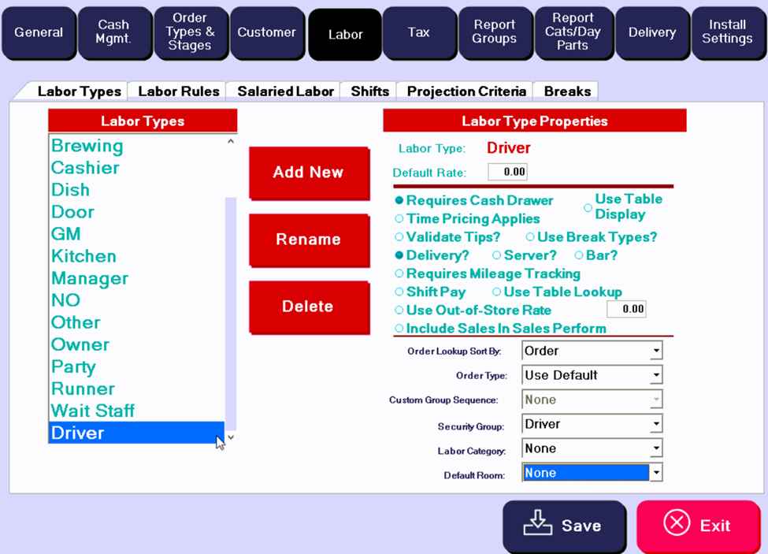The image size is (768, 554).
Task: Select highlighted Driver list entry
Action: pyautogui.click(x=136, y=433)
